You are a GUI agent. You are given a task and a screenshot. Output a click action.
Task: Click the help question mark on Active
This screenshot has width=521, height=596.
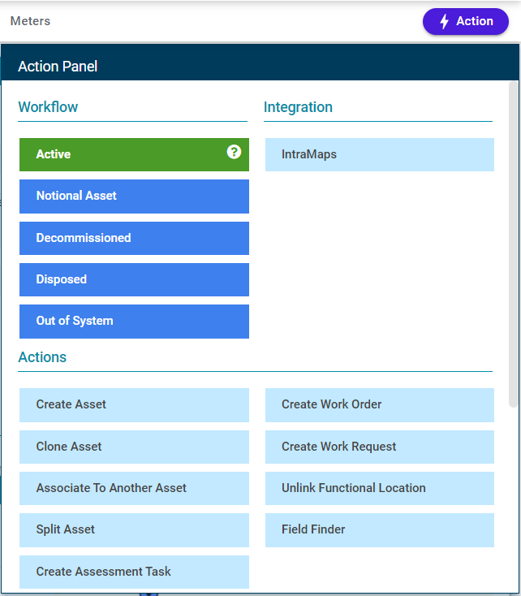coord(234,152)
